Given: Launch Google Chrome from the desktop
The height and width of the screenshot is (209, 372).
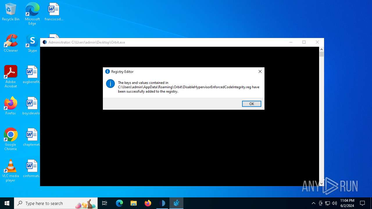Looking at the screenshot, I should 11,139.
